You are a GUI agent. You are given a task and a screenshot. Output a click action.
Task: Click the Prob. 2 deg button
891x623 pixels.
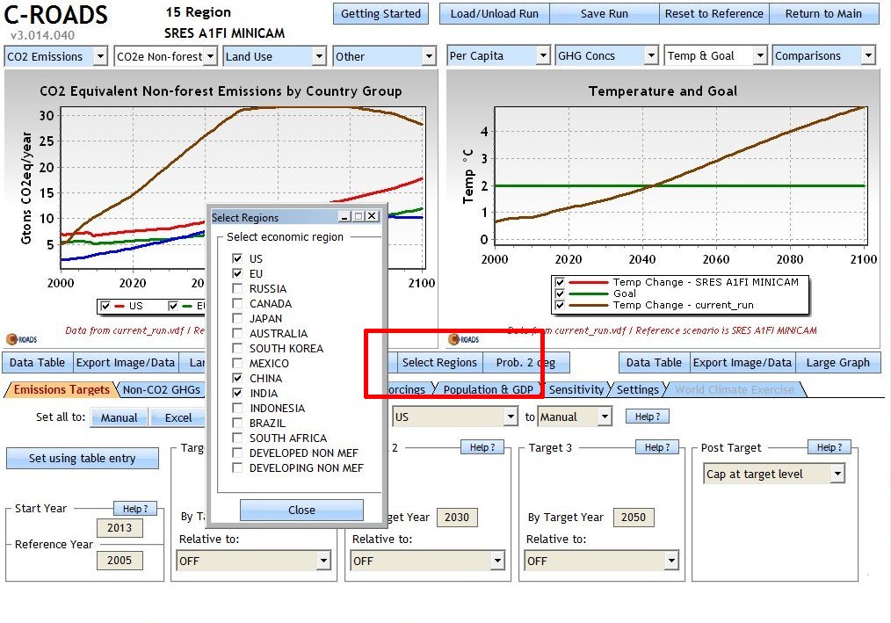[x=525, y=362]
